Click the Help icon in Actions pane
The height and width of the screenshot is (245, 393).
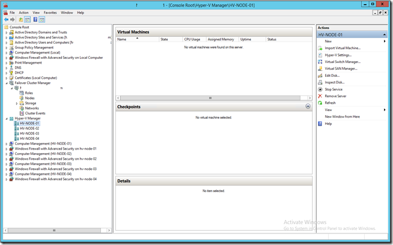pos(320,124)
